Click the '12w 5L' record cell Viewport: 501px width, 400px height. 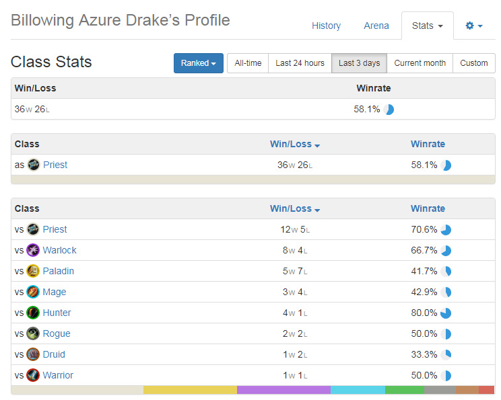[x=295, y=230]
